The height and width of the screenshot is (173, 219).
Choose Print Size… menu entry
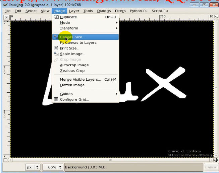pos(86,48)
